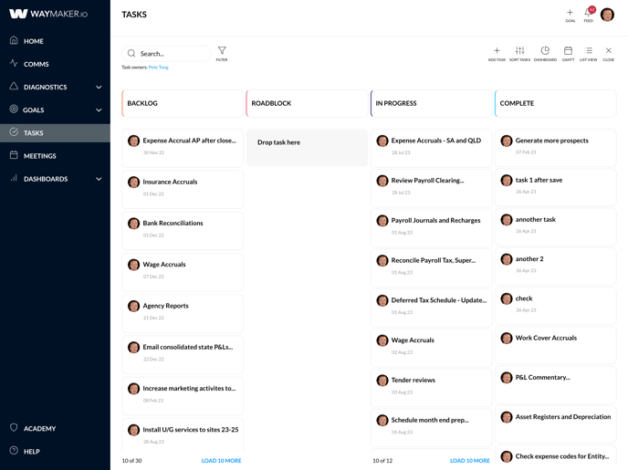628x470 pixels.
Task: Open the Install U/G services to sites task
Action: [183, 435]
